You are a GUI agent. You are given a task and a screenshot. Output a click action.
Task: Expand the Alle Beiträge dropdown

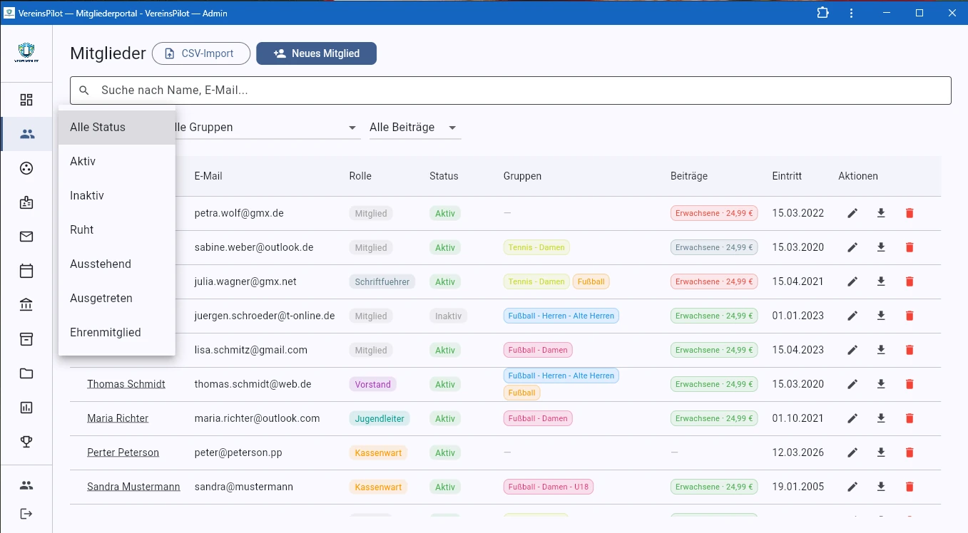click(414, 127)
